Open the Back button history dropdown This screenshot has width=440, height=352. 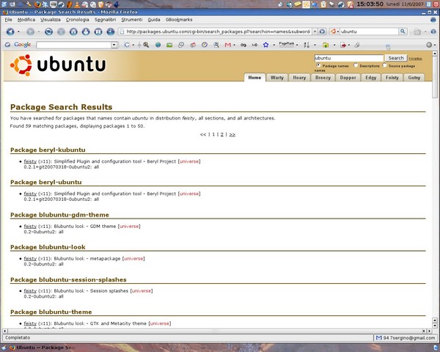click(18, 32)
